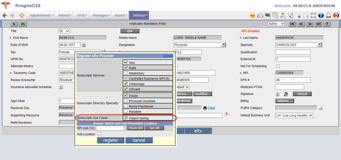
Task: Click the blue back arrow icon
Action: [x=5, y=16]
